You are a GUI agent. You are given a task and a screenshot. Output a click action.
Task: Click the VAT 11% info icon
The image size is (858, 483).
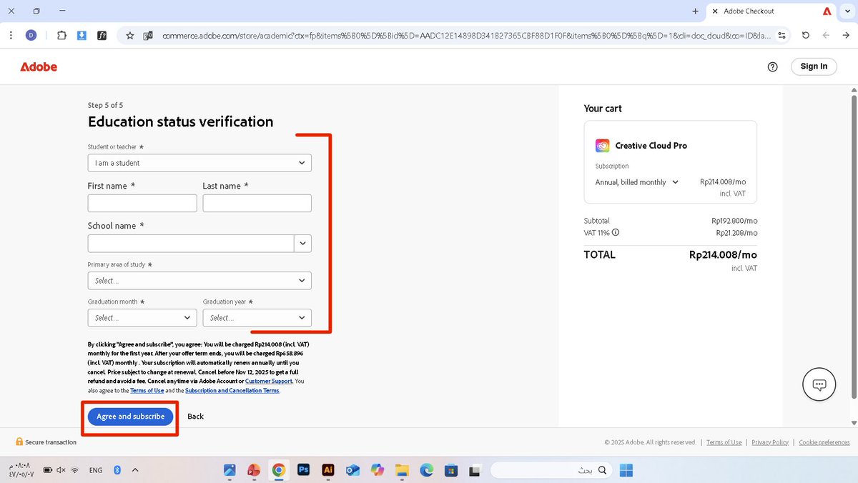616,232
